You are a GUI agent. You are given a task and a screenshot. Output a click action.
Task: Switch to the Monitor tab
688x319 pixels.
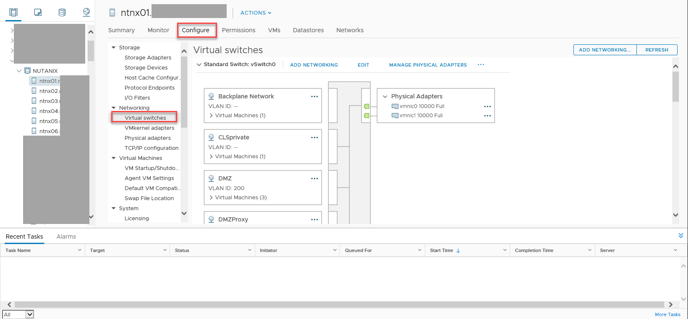(x=158, y=30)
